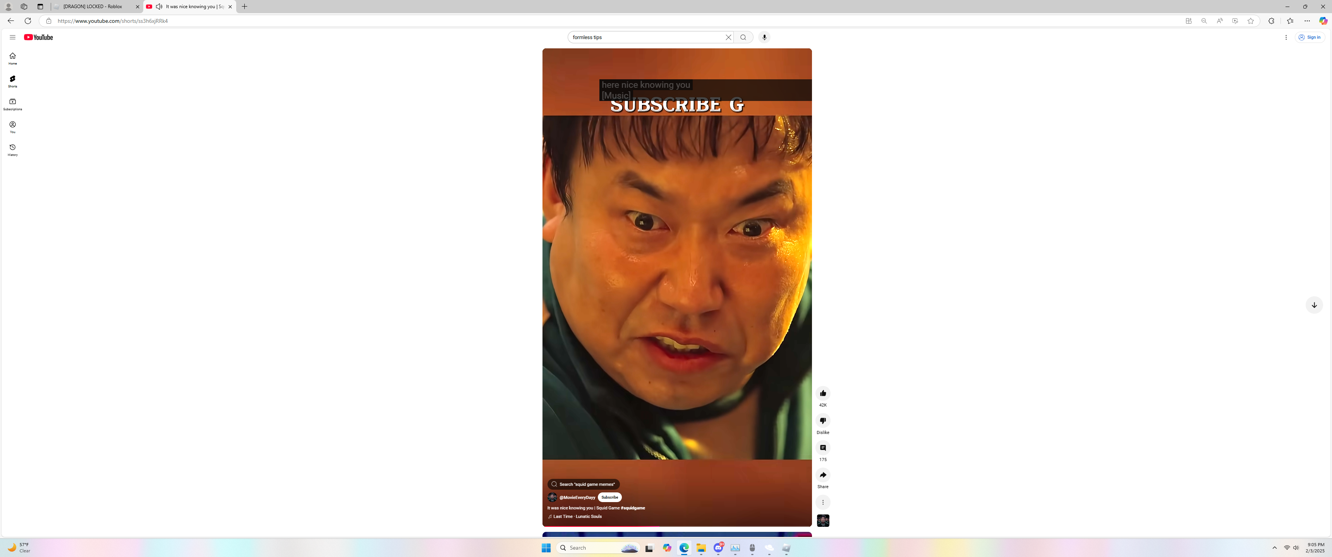This screenshot has width=1332, height=557.
Task: Click the zoom magnifier in address bar
Action: coord(1204,21)
